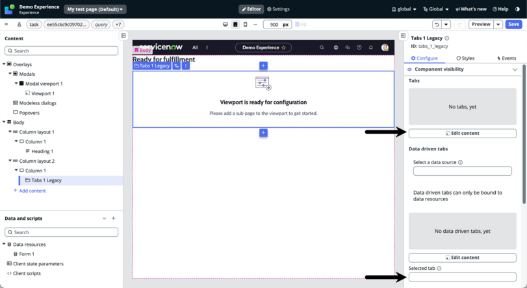Switch to the Settings tab

[x=278, y=9]
